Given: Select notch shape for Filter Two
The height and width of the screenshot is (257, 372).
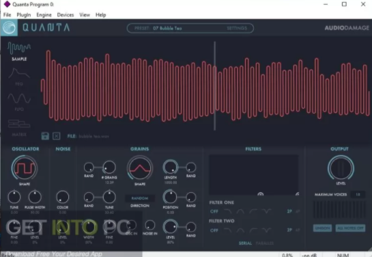Looking at the screenshot, I should (266, 230).
